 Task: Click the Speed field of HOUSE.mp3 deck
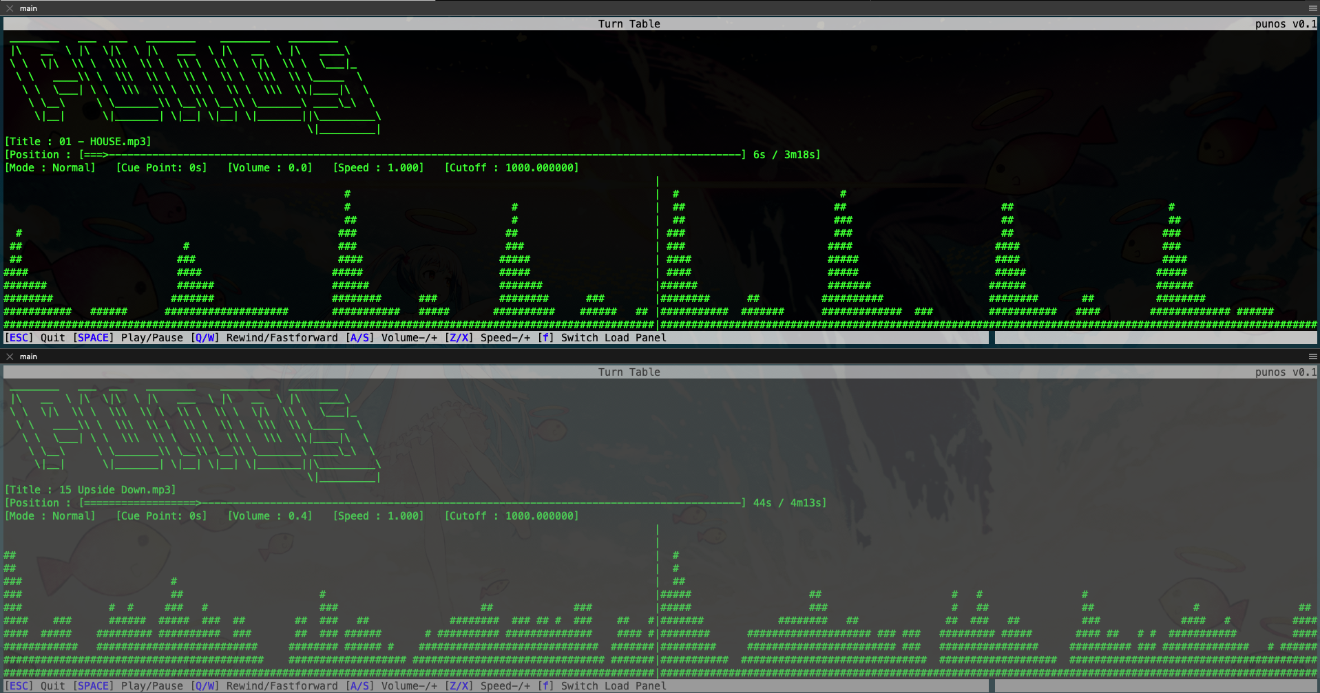pyautogui.click(x=378, y=168)
